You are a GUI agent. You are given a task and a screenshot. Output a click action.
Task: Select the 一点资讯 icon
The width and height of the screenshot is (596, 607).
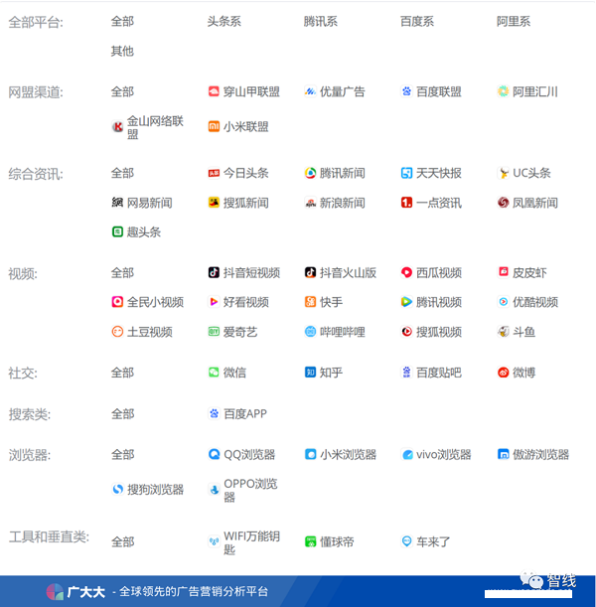406,203
